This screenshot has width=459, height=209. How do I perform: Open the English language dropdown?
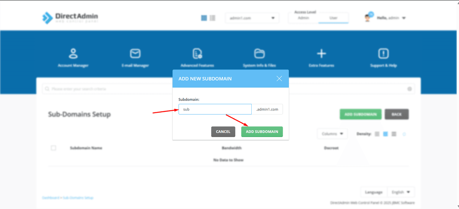[400, 192]
